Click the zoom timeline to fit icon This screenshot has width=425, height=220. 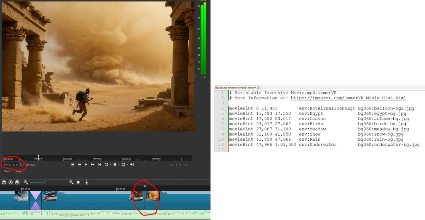(78, 182)
